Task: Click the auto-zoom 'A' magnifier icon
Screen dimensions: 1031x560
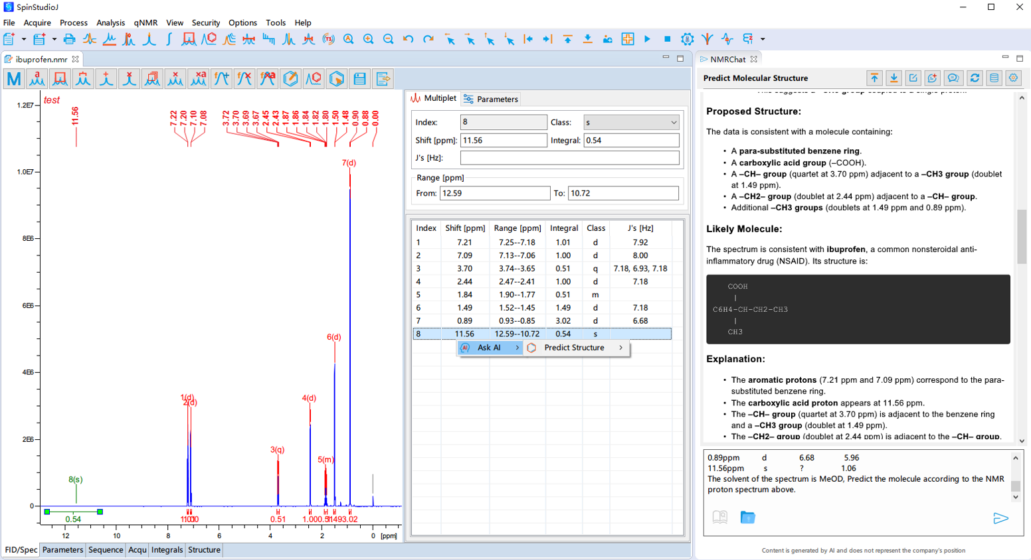Action: [x=348, y=39]
